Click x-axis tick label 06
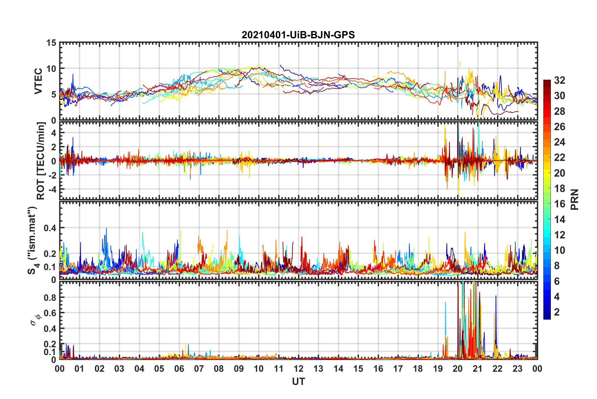 pos(179,369)
